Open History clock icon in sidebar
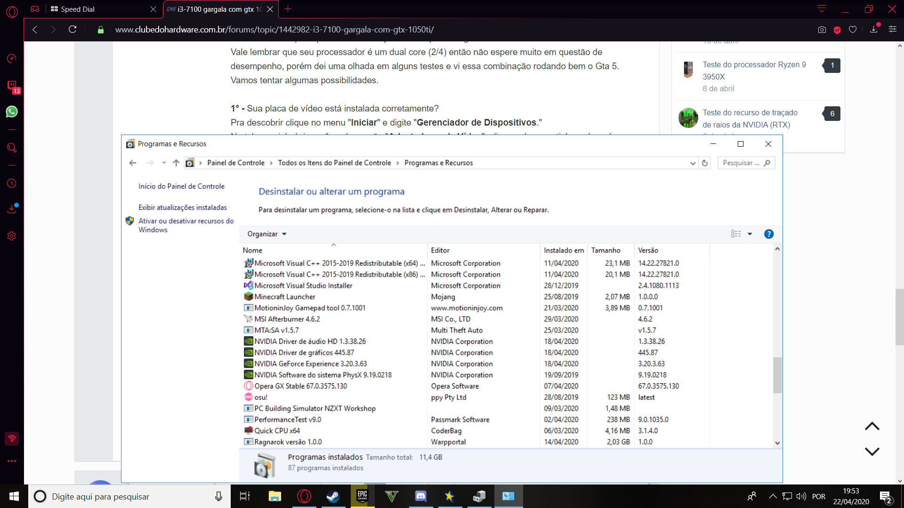The image size is (904, 508). point(12,183)
